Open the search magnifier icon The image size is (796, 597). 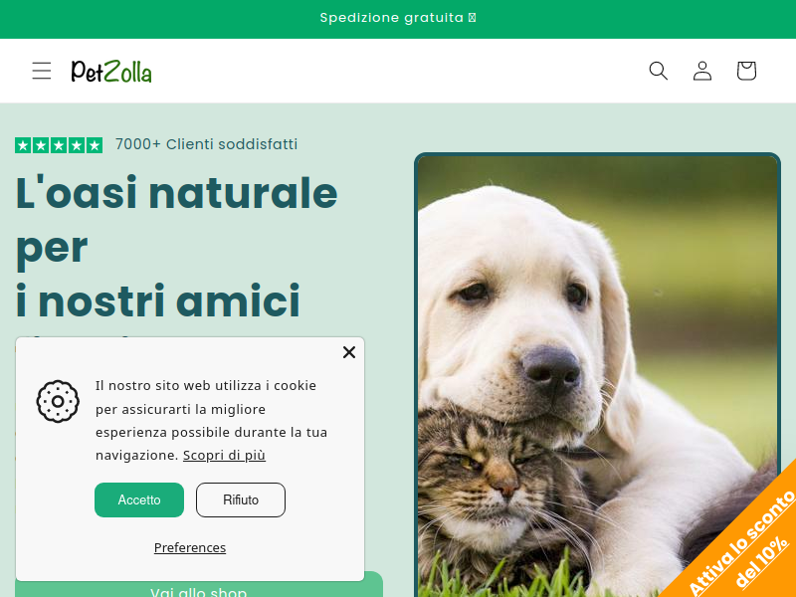pyautogui.click(x=659, y=71)
